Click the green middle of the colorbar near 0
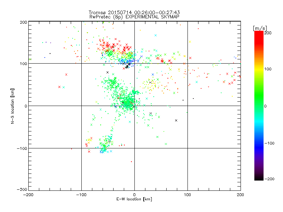The image size is (283, 212). (259, 106)
